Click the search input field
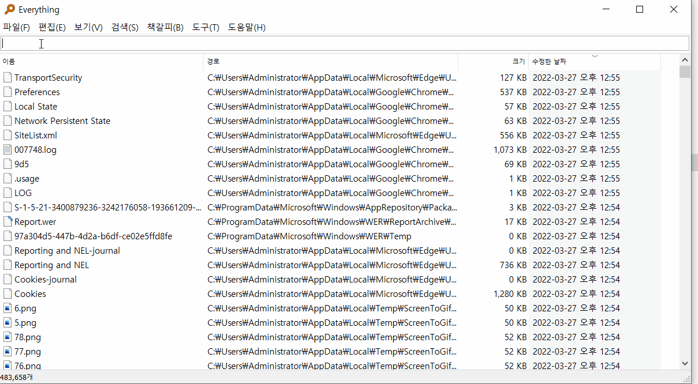 (345, 43)
